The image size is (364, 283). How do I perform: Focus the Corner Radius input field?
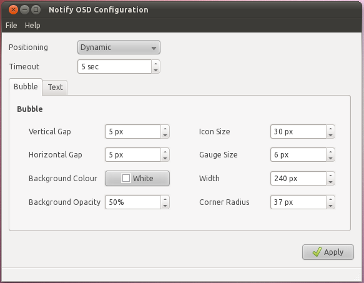[298, 202]
